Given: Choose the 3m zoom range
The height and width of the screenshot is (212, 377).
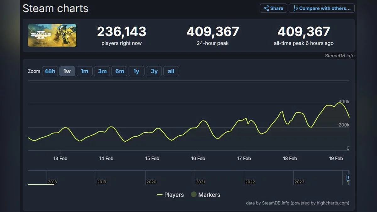Looking at the screenshot, I should tap(102, 71).
